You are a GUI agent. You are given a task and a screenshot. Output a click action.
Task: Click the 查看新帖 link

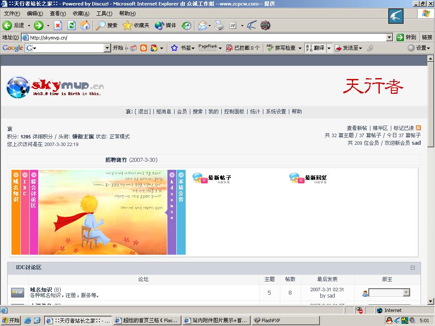pyautogui.click(x=357, y=128)
